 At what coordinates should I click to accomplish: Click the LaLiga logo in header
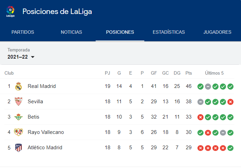point(10,12)
